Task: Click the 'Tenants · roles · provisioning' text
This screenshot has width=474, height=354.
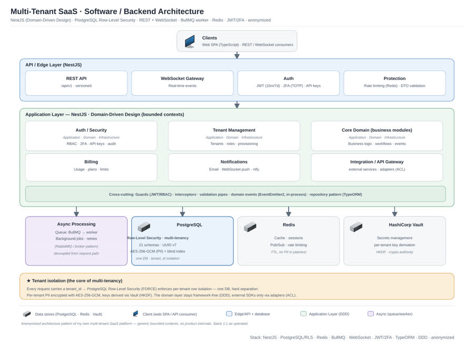Action: click(x=234, y=144)
